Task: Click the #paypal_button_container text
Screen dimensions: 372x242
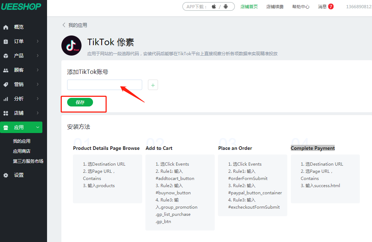Action: pos(255,193)
